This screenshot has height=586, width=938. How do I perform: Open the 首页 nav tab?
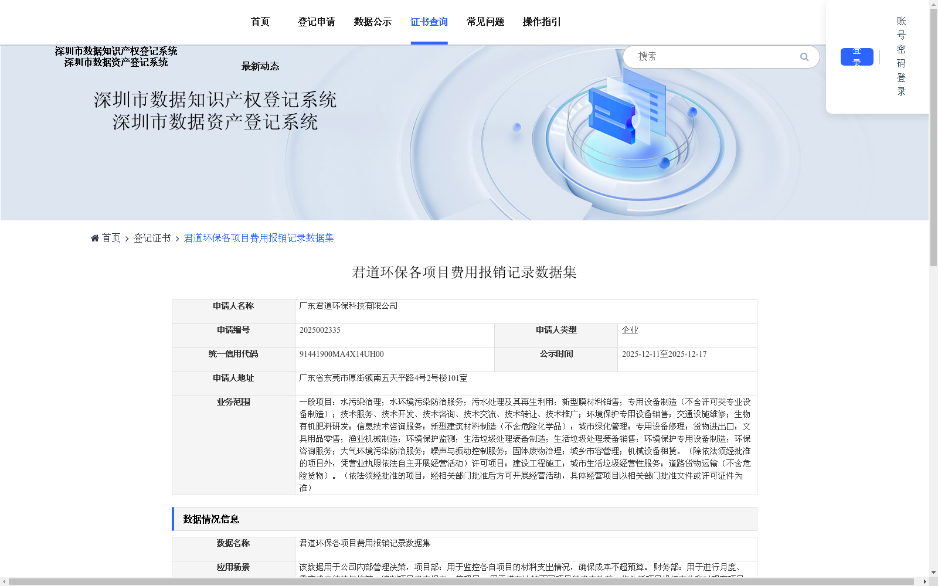(260, 22)
